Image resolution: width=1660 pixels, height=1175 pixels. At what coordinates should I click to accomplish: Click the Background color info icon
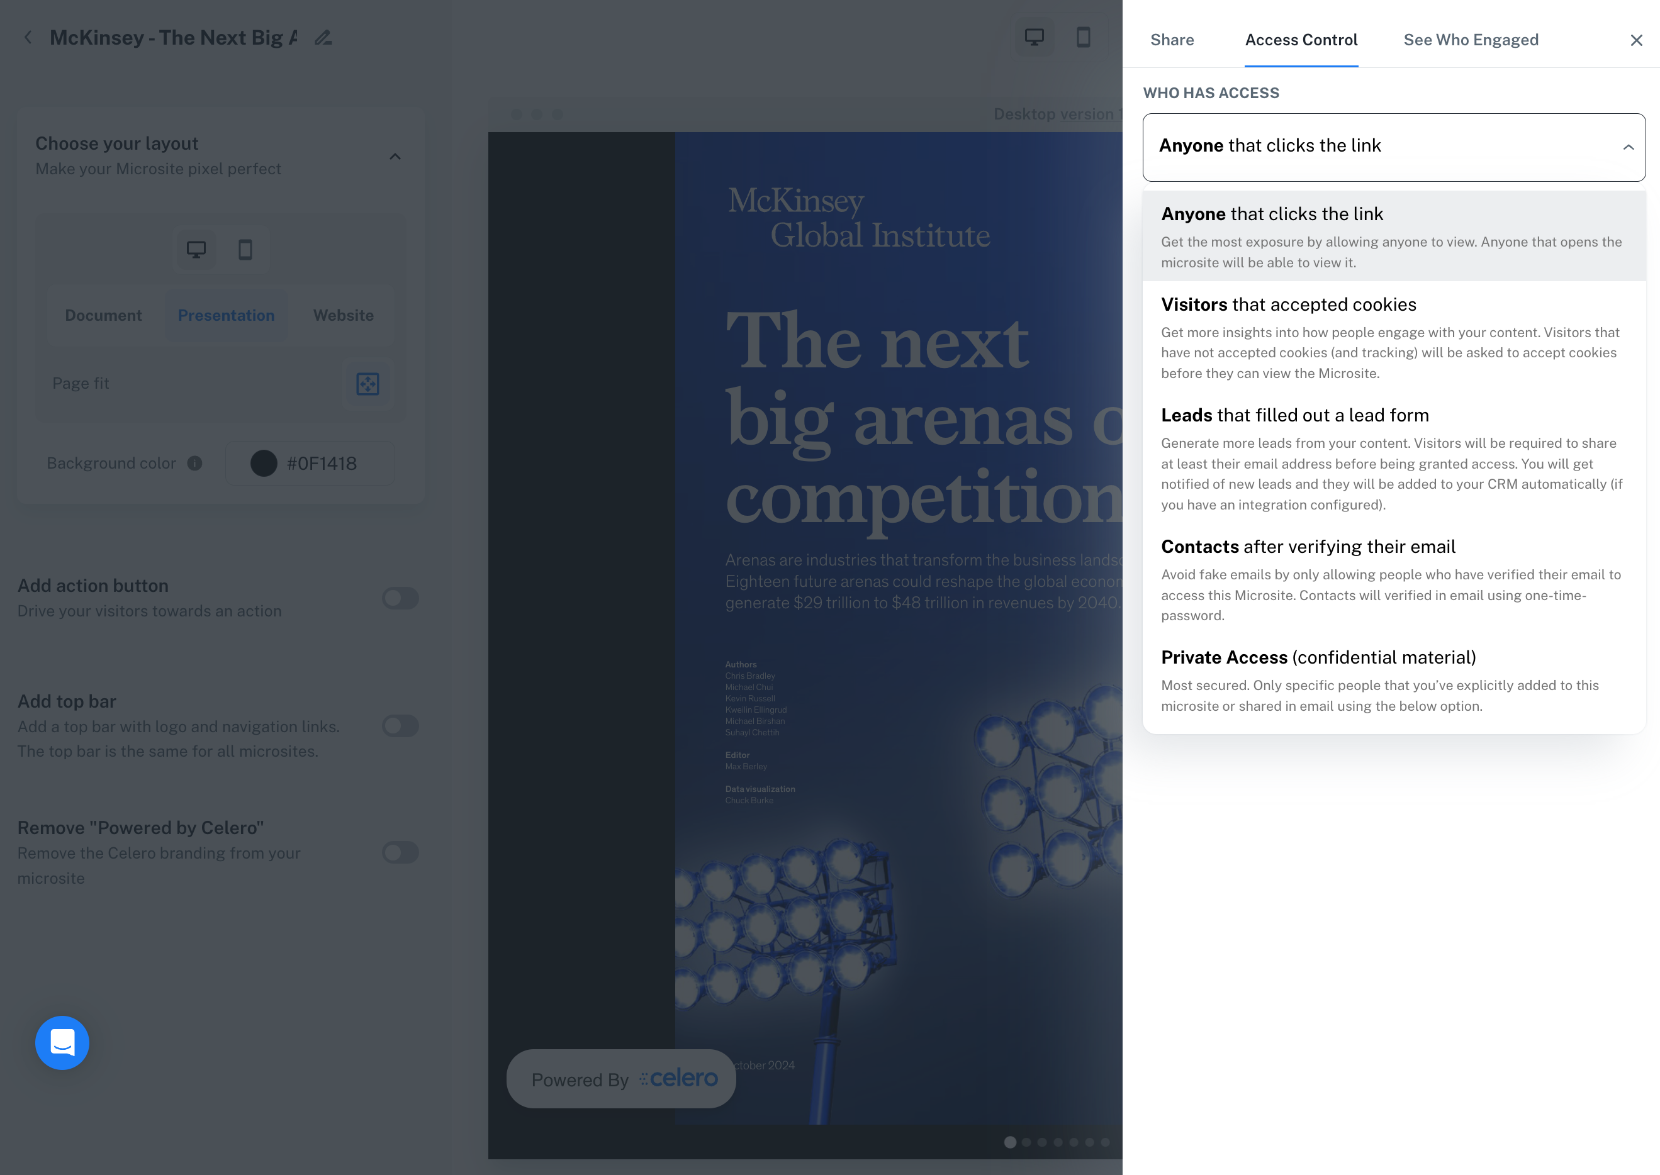[x=194, y=463]
